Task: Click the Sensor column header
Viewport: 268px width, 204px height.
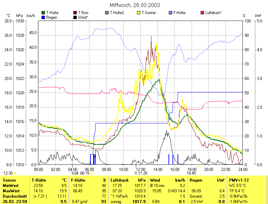Action: click(x=9, y=180)
